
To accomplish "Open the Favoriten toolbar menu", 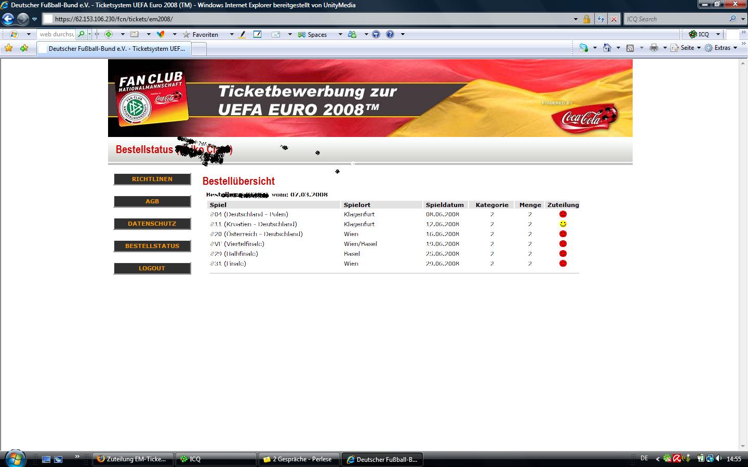I will [x=205, y=35].
